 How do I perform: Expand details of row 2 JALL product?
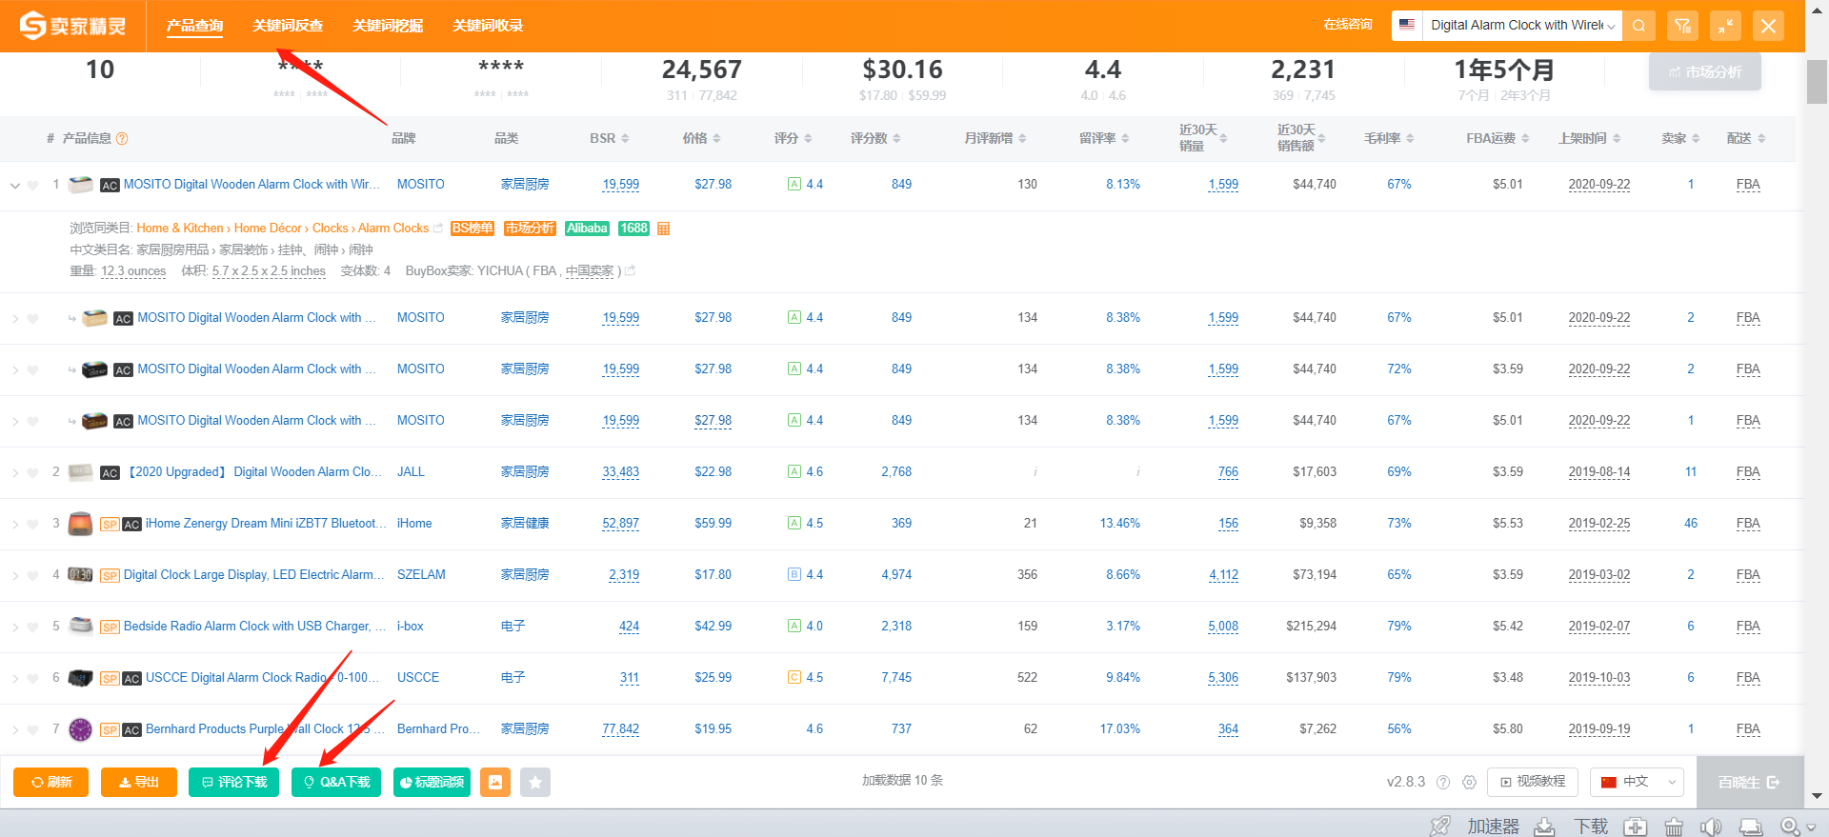coord(15,473)
